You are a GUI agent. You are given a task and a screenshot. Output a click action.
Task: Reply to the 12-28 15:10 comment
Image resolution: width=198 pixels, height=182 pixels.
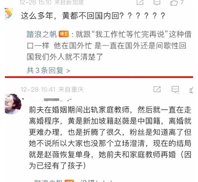click(157, 2)
